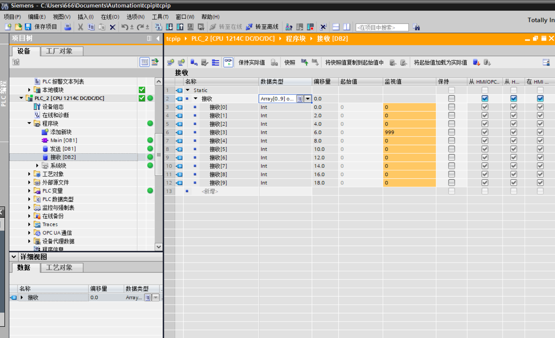The width and height of the screenshot is (555, 338).
Task: Select 发送 [DB1] in the project tree
Action: pyautogui.click(x=63, y=149)
